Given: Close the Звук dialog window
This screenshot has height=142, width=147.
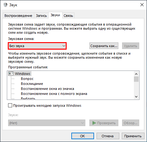Looking at the screenshot, I should click(x=142, y=5).
